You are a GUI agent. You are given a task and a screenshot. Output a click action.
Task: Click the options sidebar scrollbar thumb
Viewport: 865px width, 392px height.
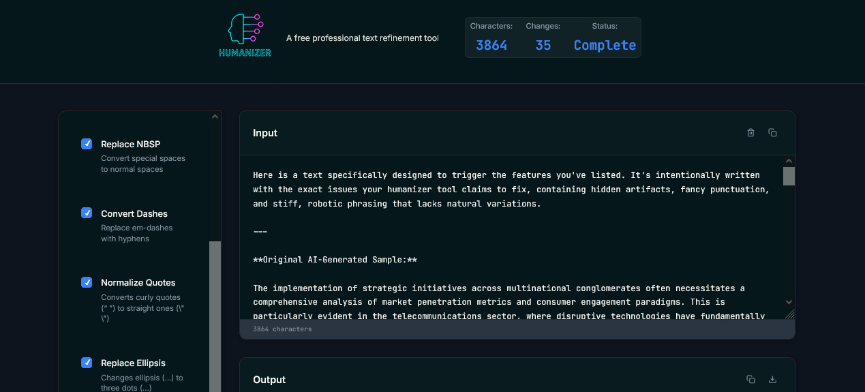[215, 314]
